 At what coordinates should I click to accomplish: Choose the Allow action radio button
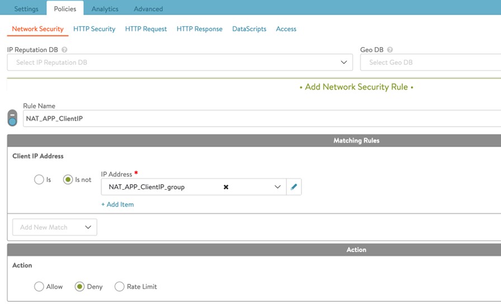click(x=39, y=287)
